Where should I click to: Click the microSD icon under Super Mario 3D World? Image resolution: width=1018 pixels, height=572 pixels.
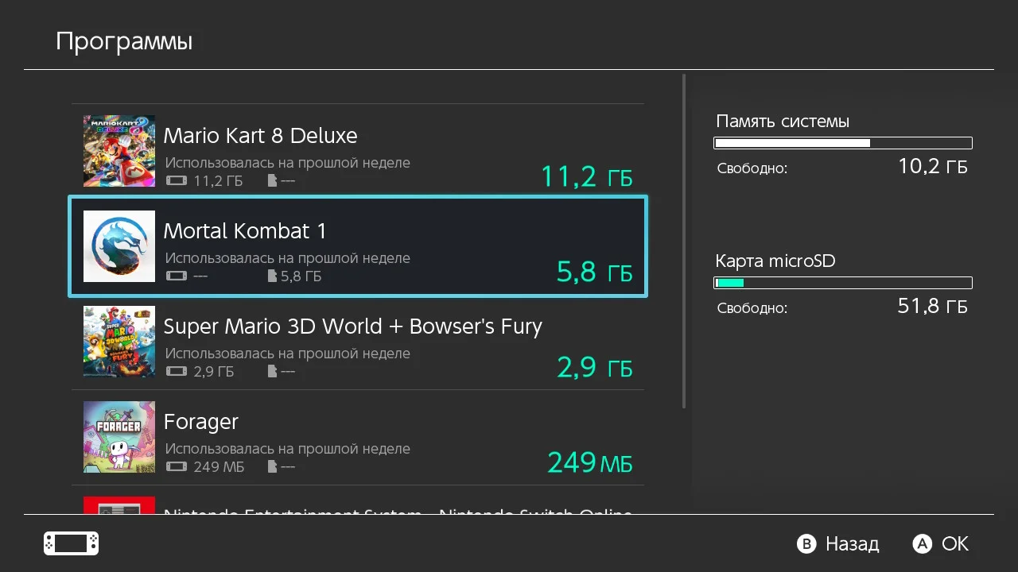click(273, 372)
